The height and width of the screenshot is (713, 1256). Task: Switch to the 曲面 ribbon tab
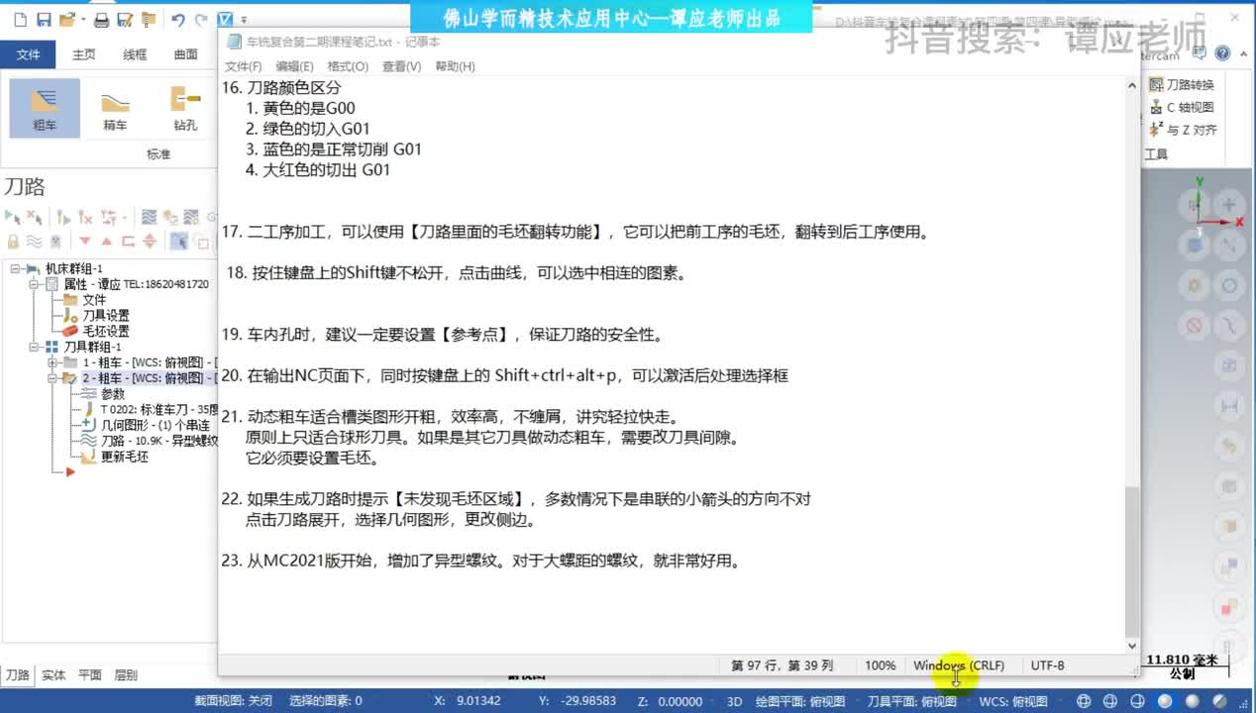[185, 54]
